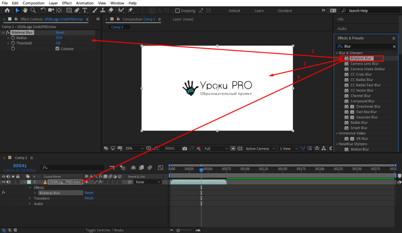This screenshot has height=233, width=402.
Task: Select the Clone Stamp tool
Action: 102,10
